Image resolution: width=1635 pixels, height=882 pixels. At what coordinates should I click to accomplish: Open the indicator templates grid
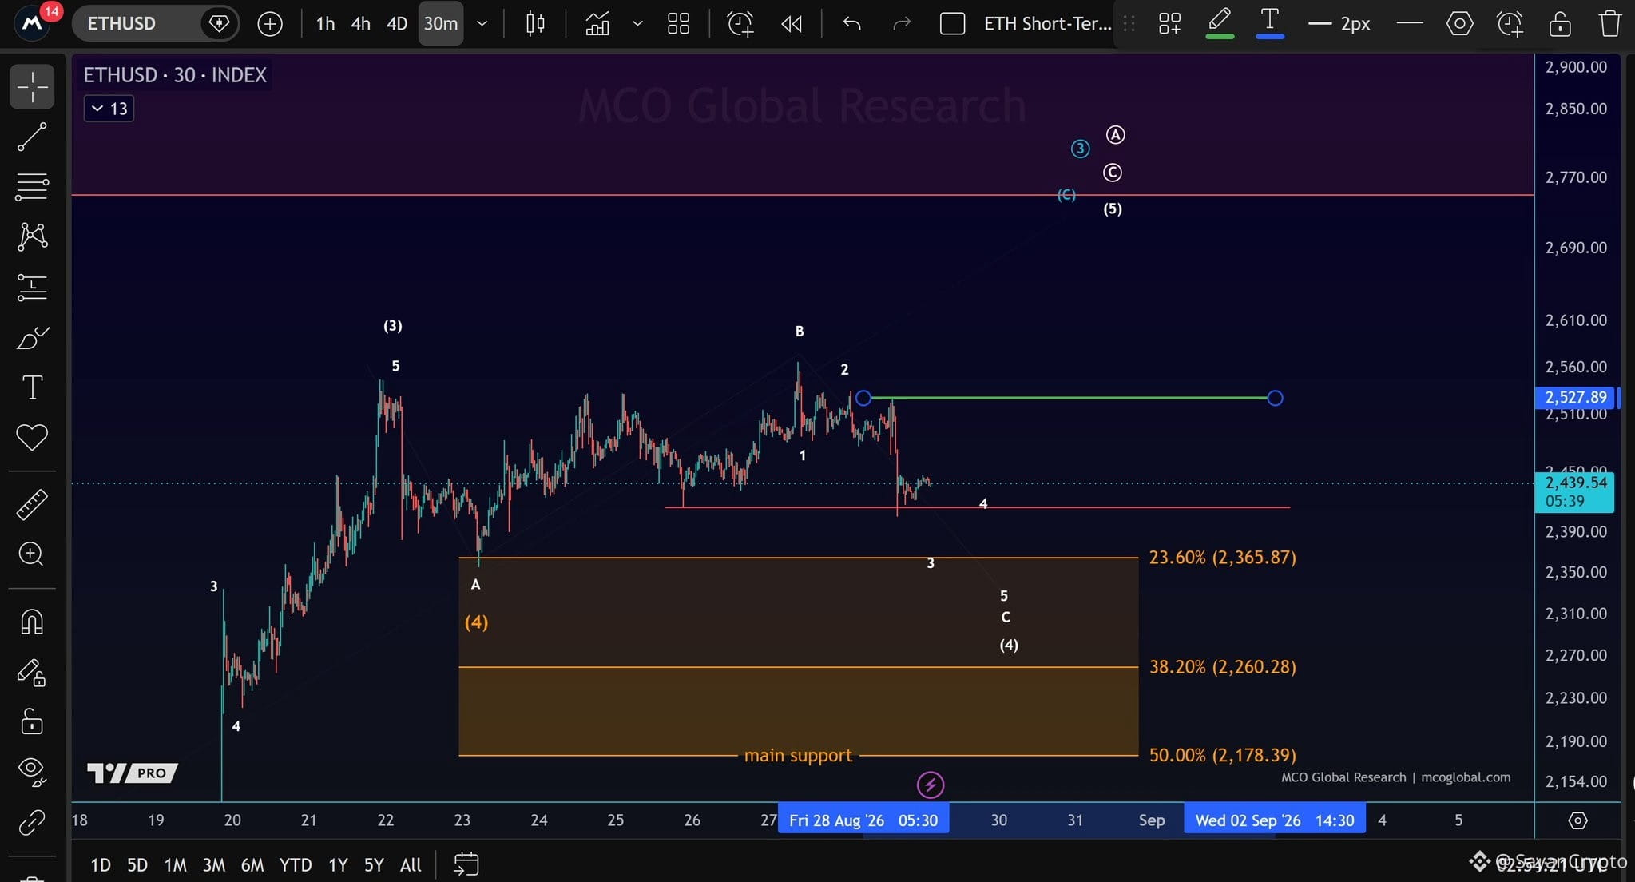coord(678,24)
